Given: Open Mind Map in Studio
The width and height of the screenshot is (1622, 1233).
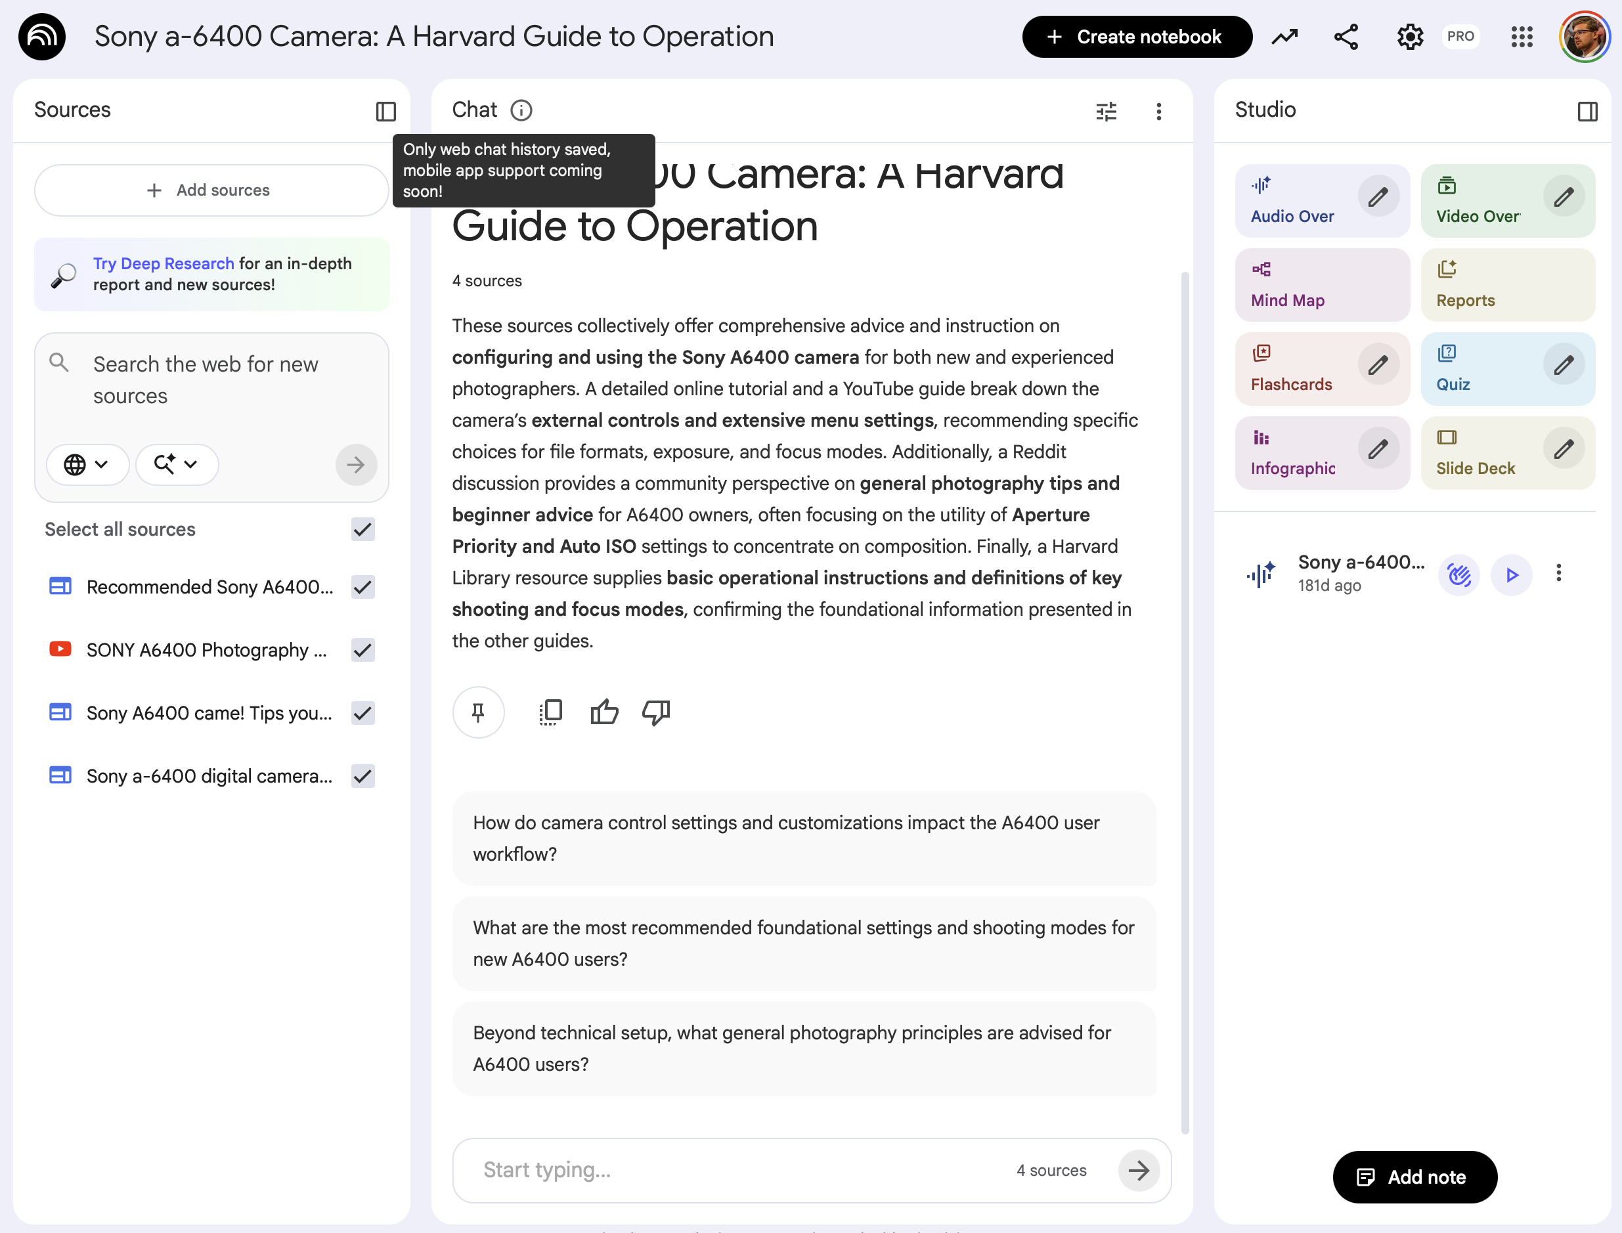Looking at the screenshot, I should [x=1322, y=285].
